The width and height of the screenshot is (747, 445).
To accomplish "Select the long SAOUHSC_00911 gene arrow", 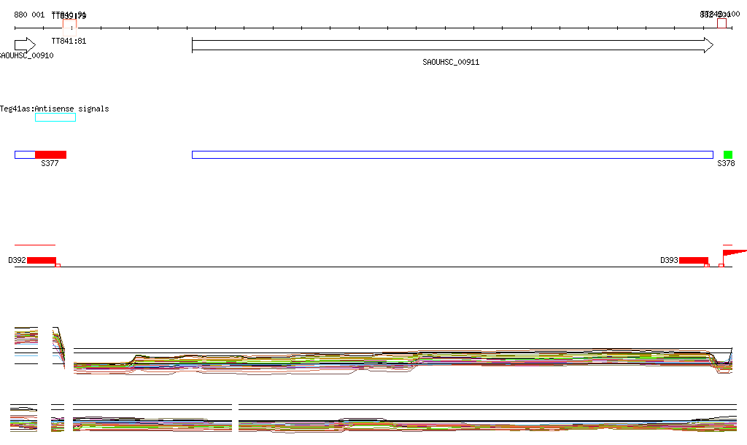I will pos(452,45).
